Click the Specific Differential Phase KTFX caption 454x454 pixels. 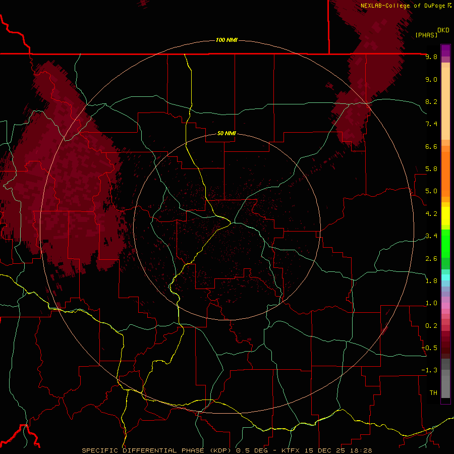point(226,450)
